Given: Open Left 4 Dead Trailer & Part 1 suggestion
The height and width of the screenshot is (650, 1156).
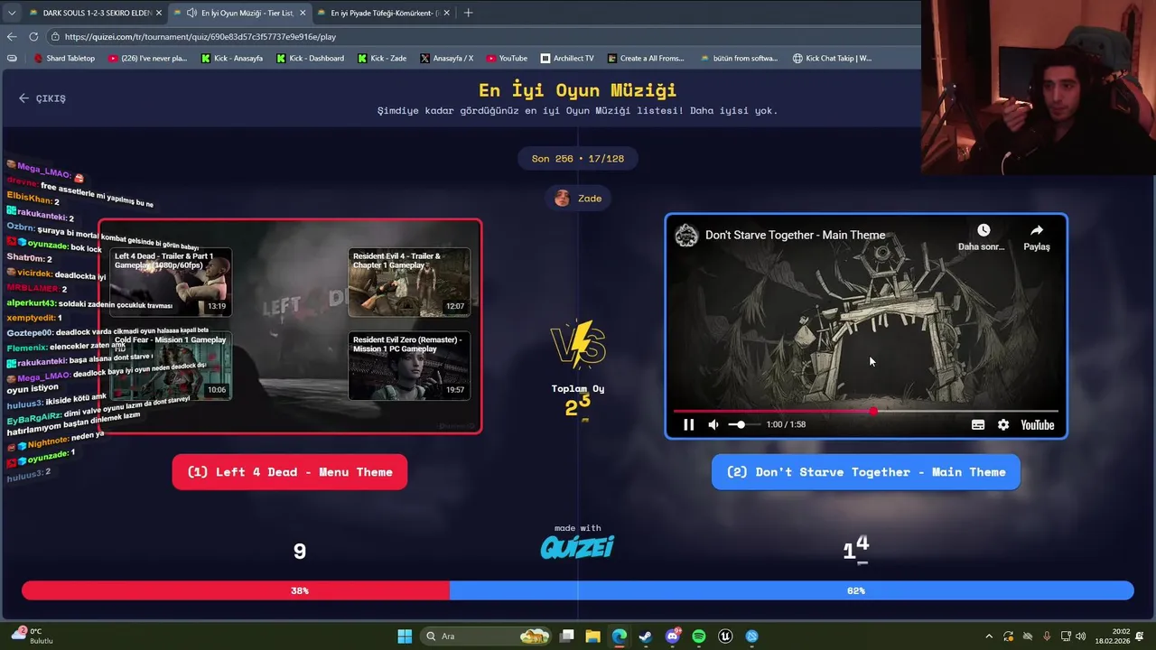Looking at the screenshot, I should (x=171, y=283).
